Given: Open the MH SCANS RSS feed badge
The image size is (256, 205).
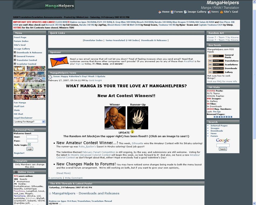Looking at the screenshot, I should point(216,64).
